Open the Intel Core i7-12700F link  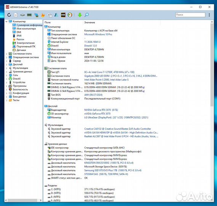(x=109, y=72)
